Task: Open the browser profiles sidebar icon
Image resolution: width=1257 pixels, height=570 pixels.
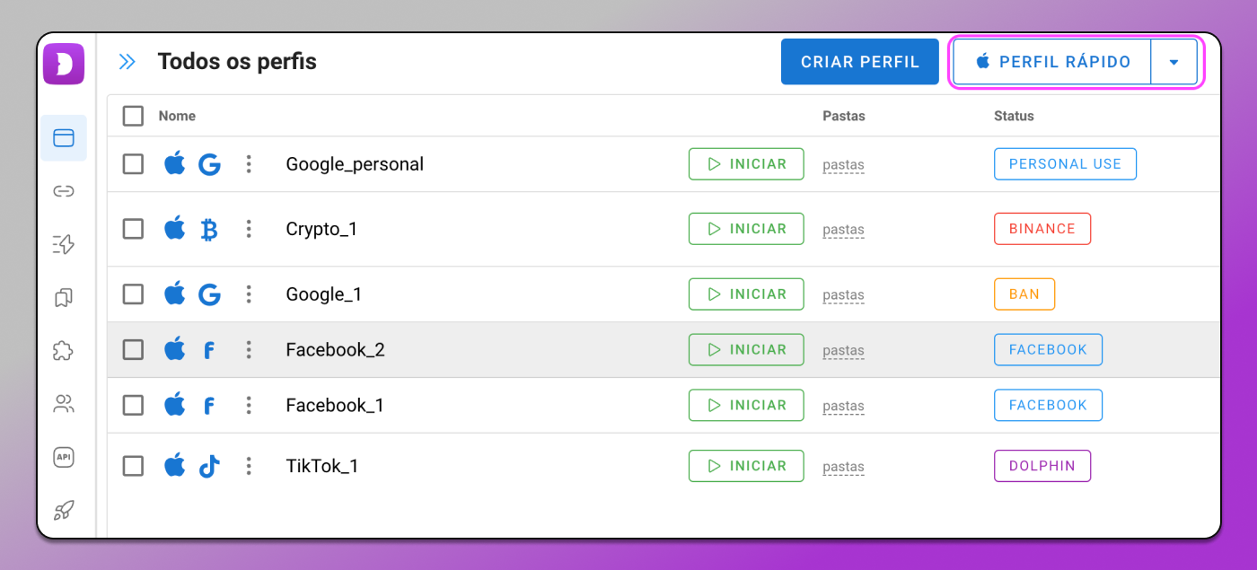Action: click(64, 138)
